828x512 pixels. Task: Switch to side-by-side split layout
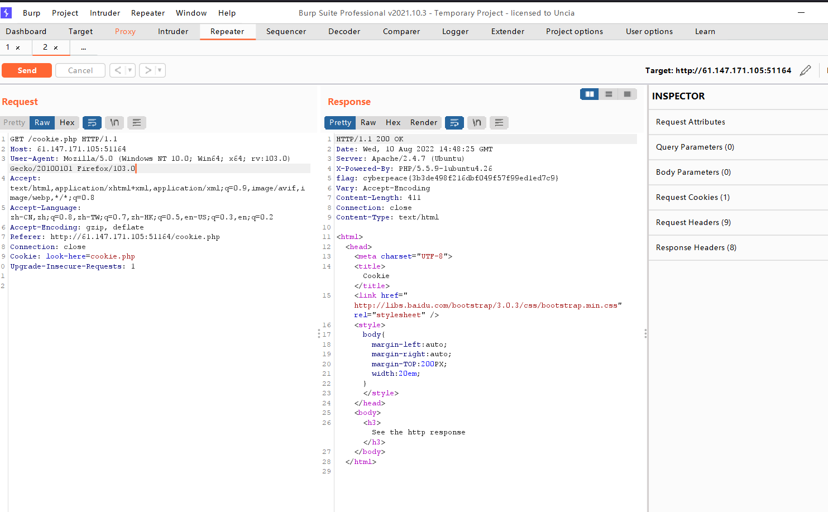click(590, 94)
